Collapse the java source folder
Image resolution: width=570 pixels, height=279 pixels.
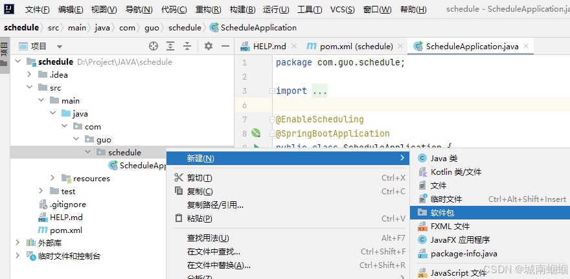52,113
